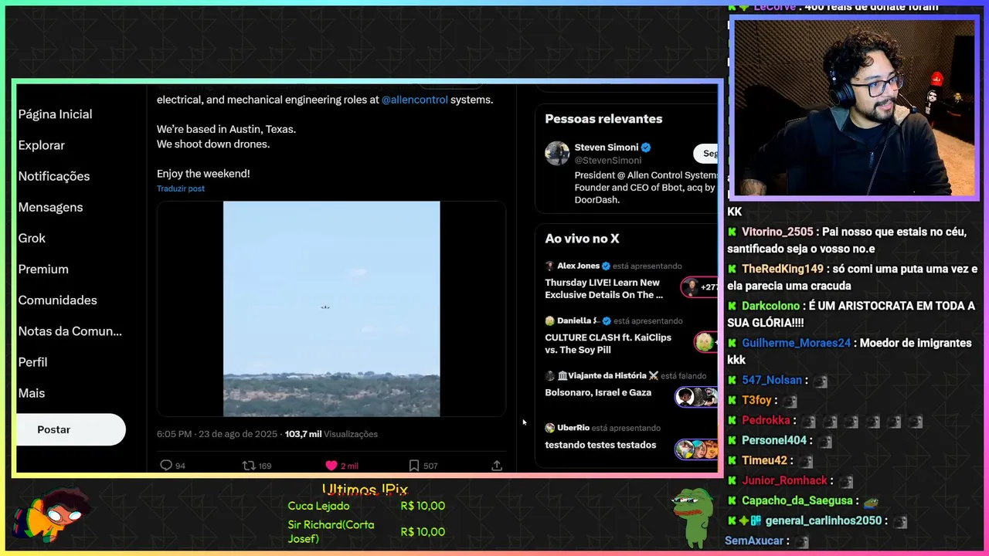
Task: Click the Pessoas relevantes heading
Action: (x=603, y=119)
